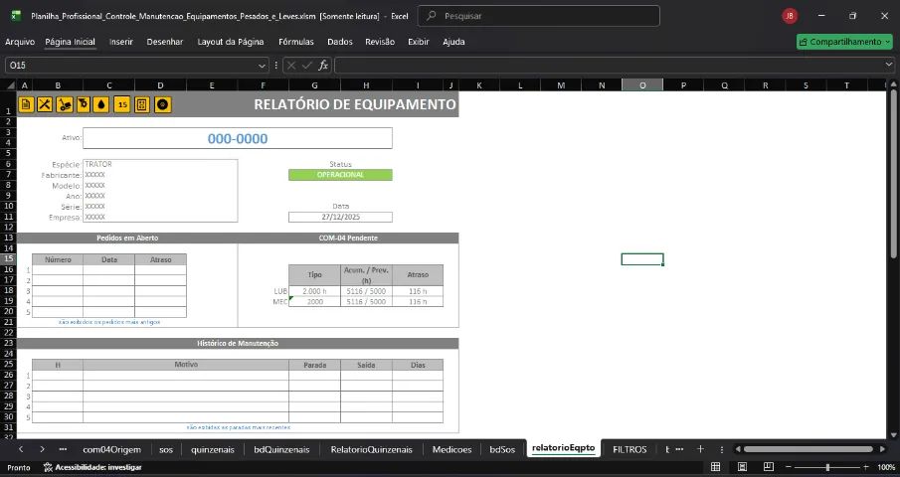Switch to the bdSos sheet
The image size is (900, 477).
coord(502,449)
